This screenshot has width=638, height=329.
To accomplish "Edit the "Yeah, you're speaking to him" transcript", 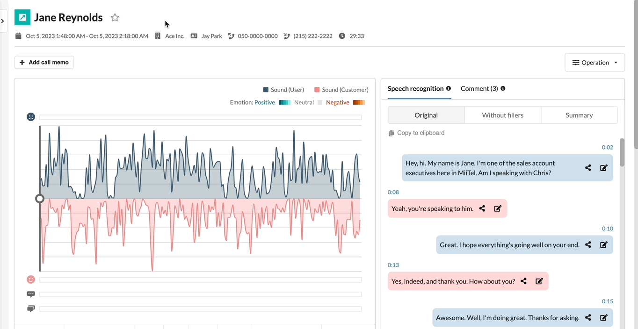I will tap(498, 208).
